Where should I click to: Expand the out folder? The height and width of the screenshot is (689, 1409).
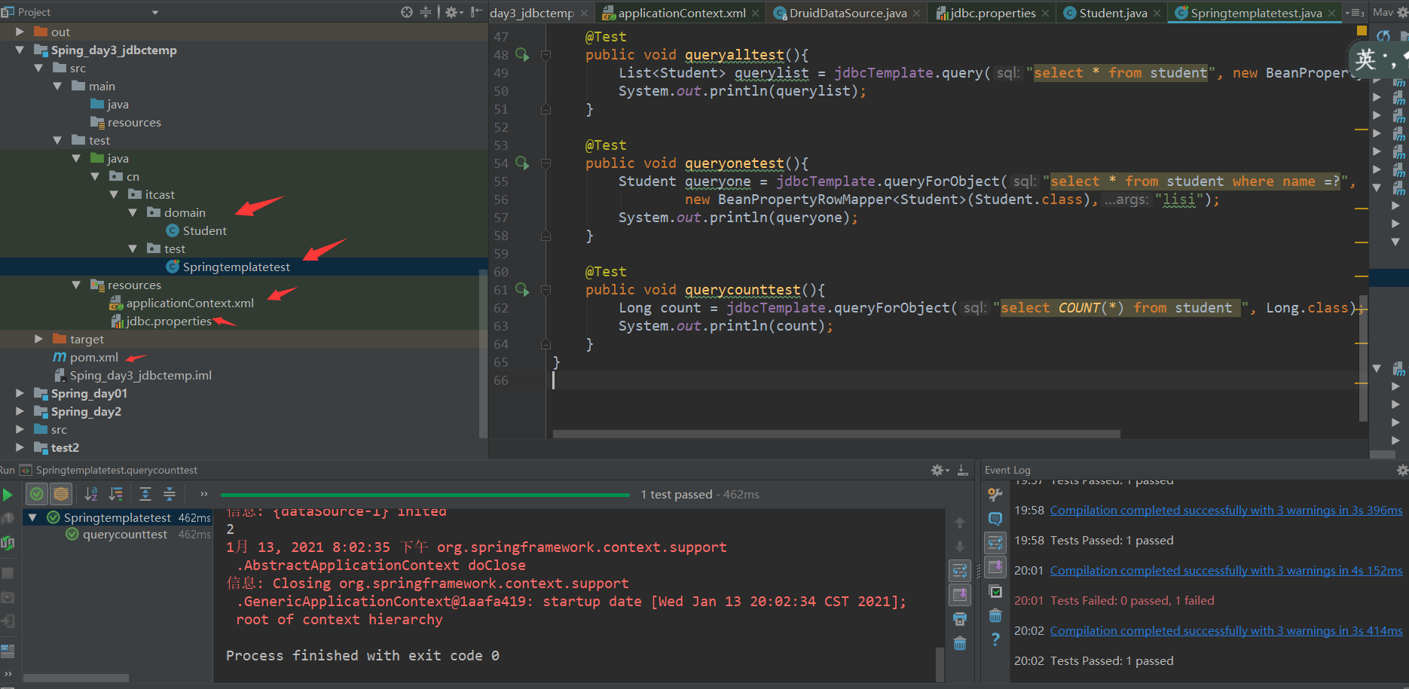pyautogui.click(x=20, y=32)
